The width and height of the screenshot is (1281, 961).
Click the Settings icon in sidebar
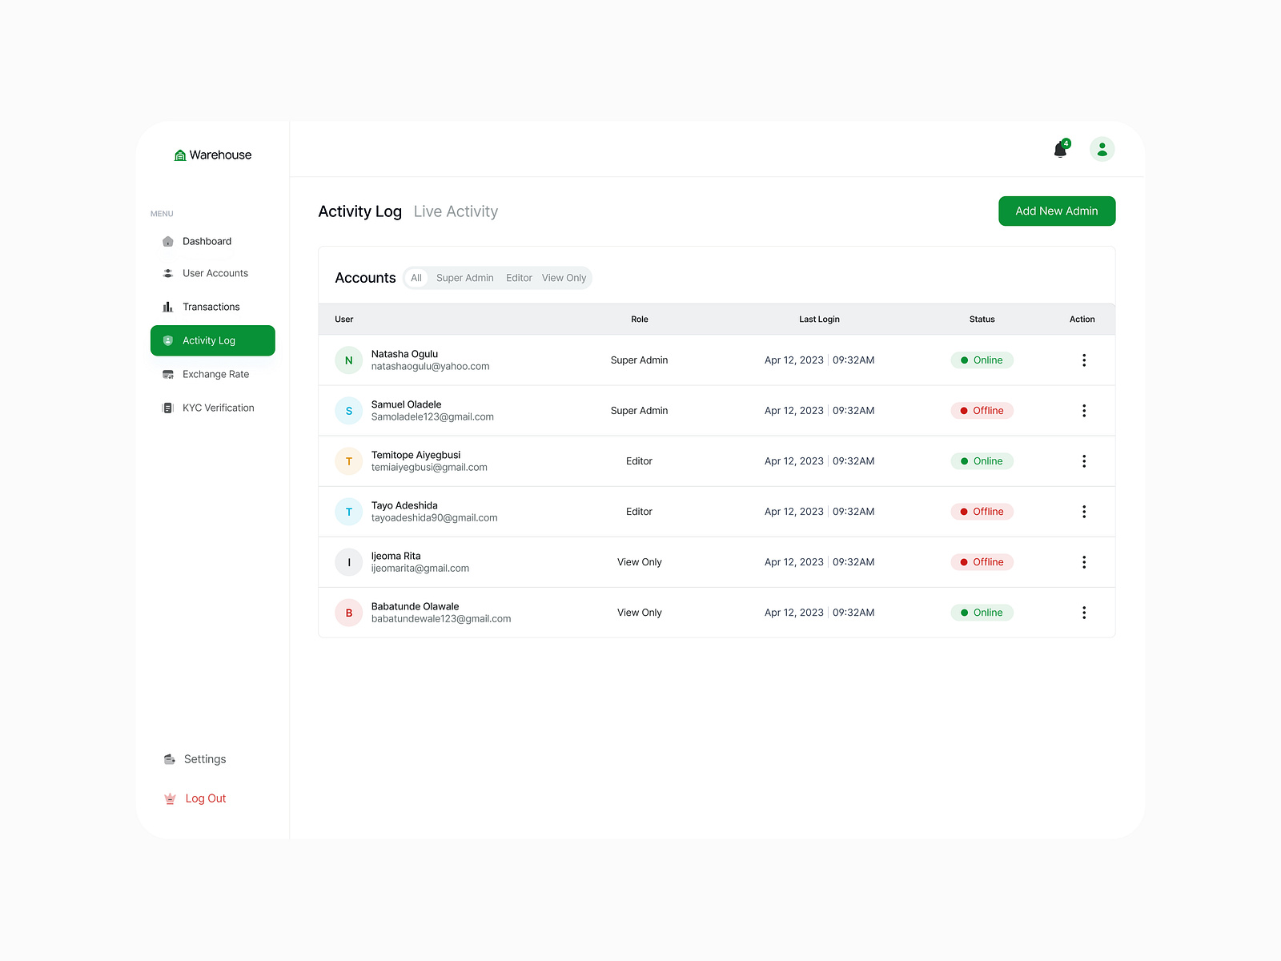click(170, 759)
